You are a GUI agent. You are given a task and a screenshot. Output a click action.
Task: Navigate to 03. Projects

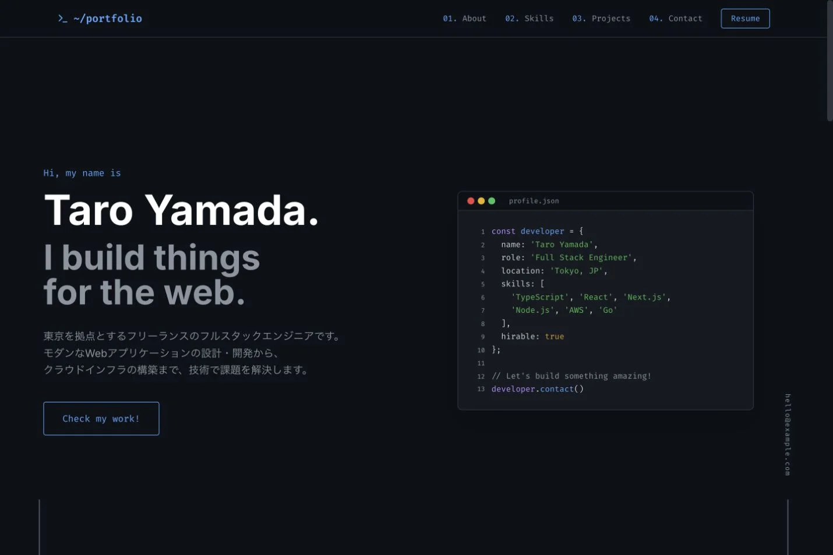(x=601, y=19)
